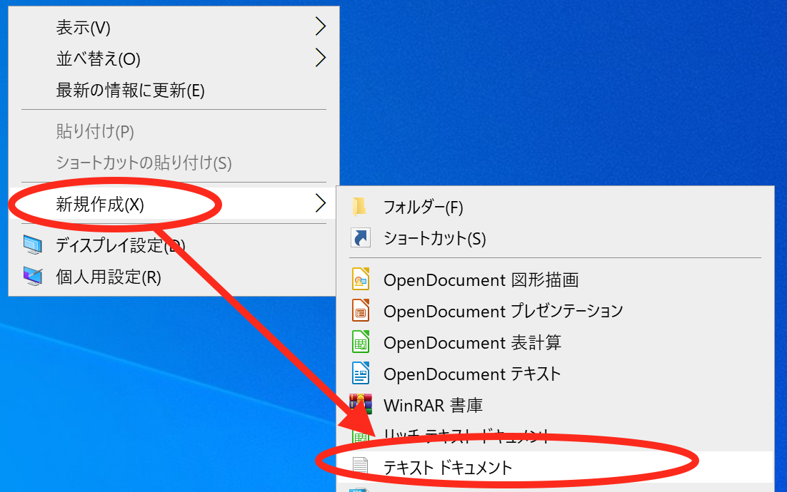
Task: Click the テキスト ドキュメント page icon
Action: 360,466
